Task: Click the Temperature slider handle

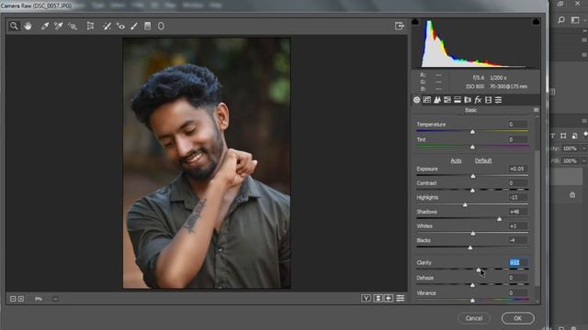Action: tap(472, 132)
